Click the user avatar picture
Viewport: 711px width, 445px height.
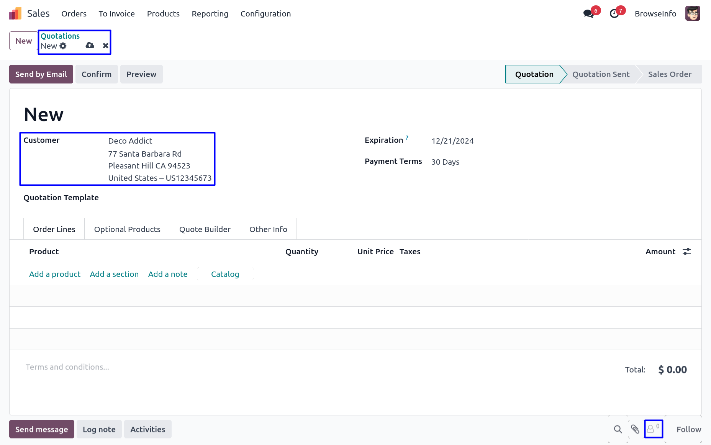click(692, 14)
